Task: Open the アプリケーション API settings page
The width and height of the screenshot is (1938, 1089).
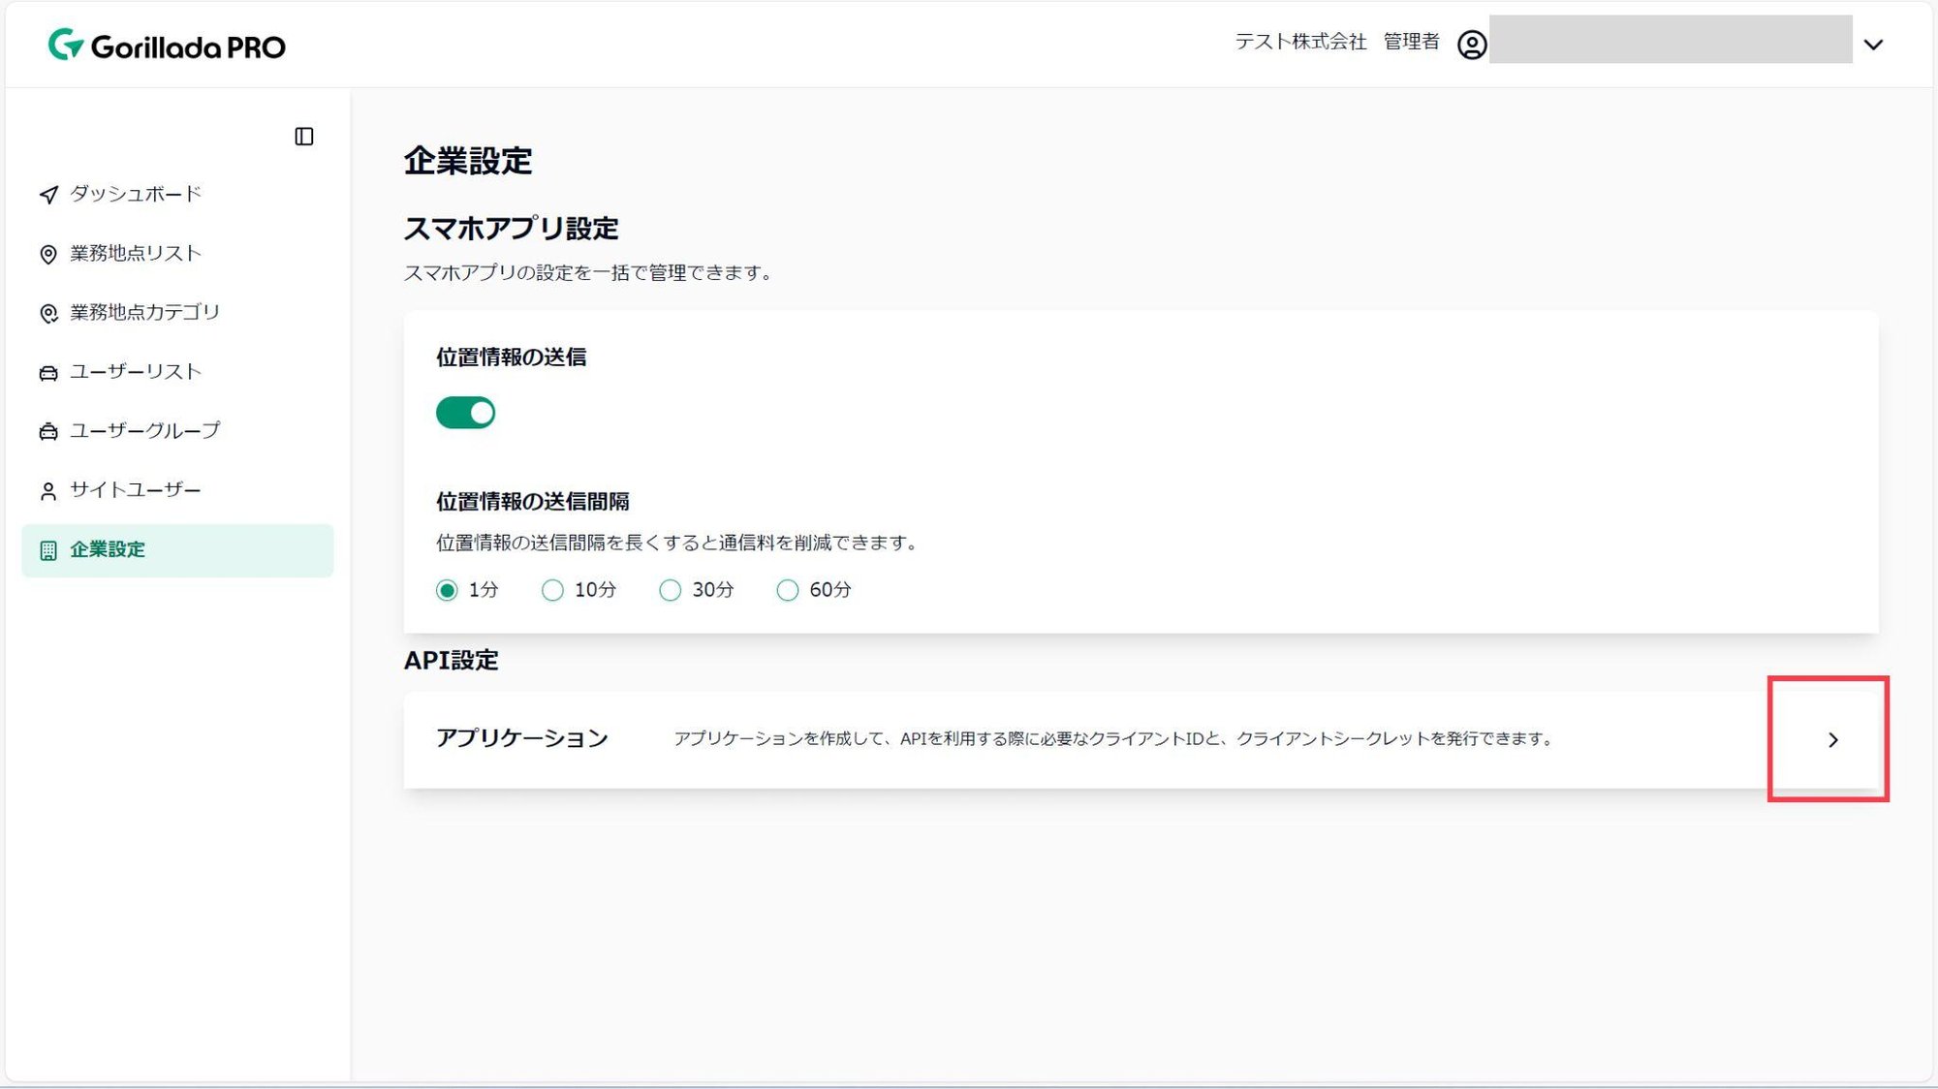Action: [x=1834, y=739]
